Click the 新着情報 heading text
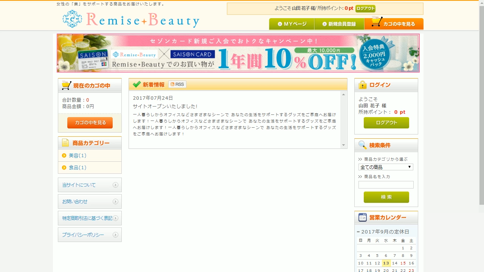The width and height of the screenshot is (484, 272). pyautogui.click(x=154, y=85)
